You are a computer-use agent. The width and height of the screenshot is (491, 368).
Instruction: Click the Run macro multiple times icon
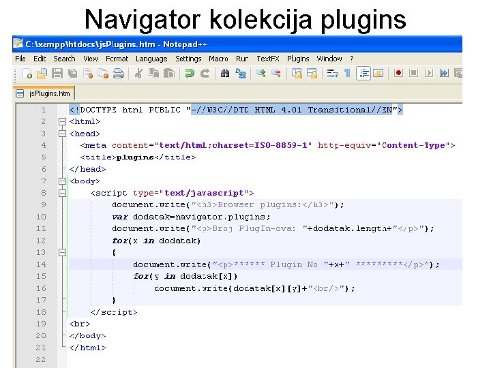[444, 73]
